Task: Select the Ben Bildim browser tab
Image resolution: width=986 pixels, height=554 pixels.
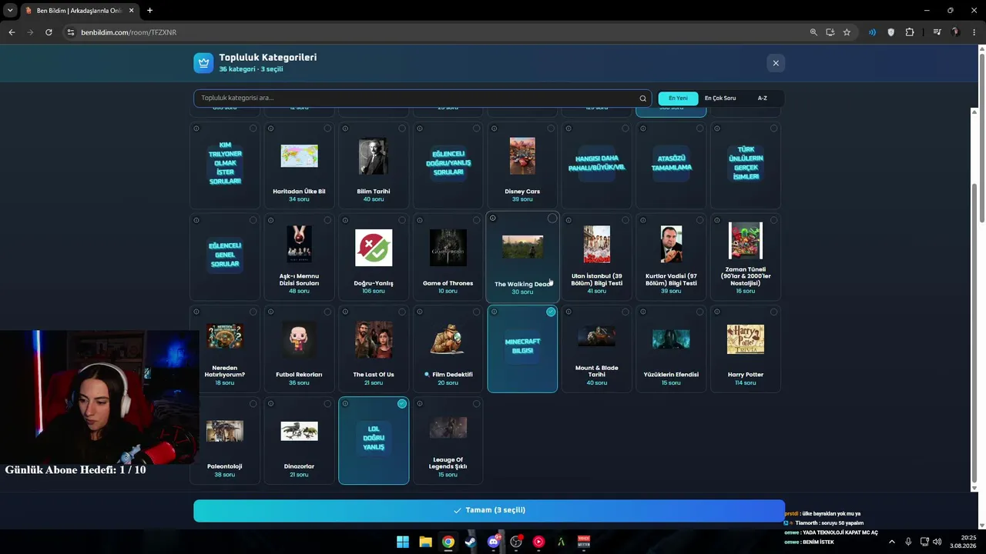Action: tap(79, 11)
